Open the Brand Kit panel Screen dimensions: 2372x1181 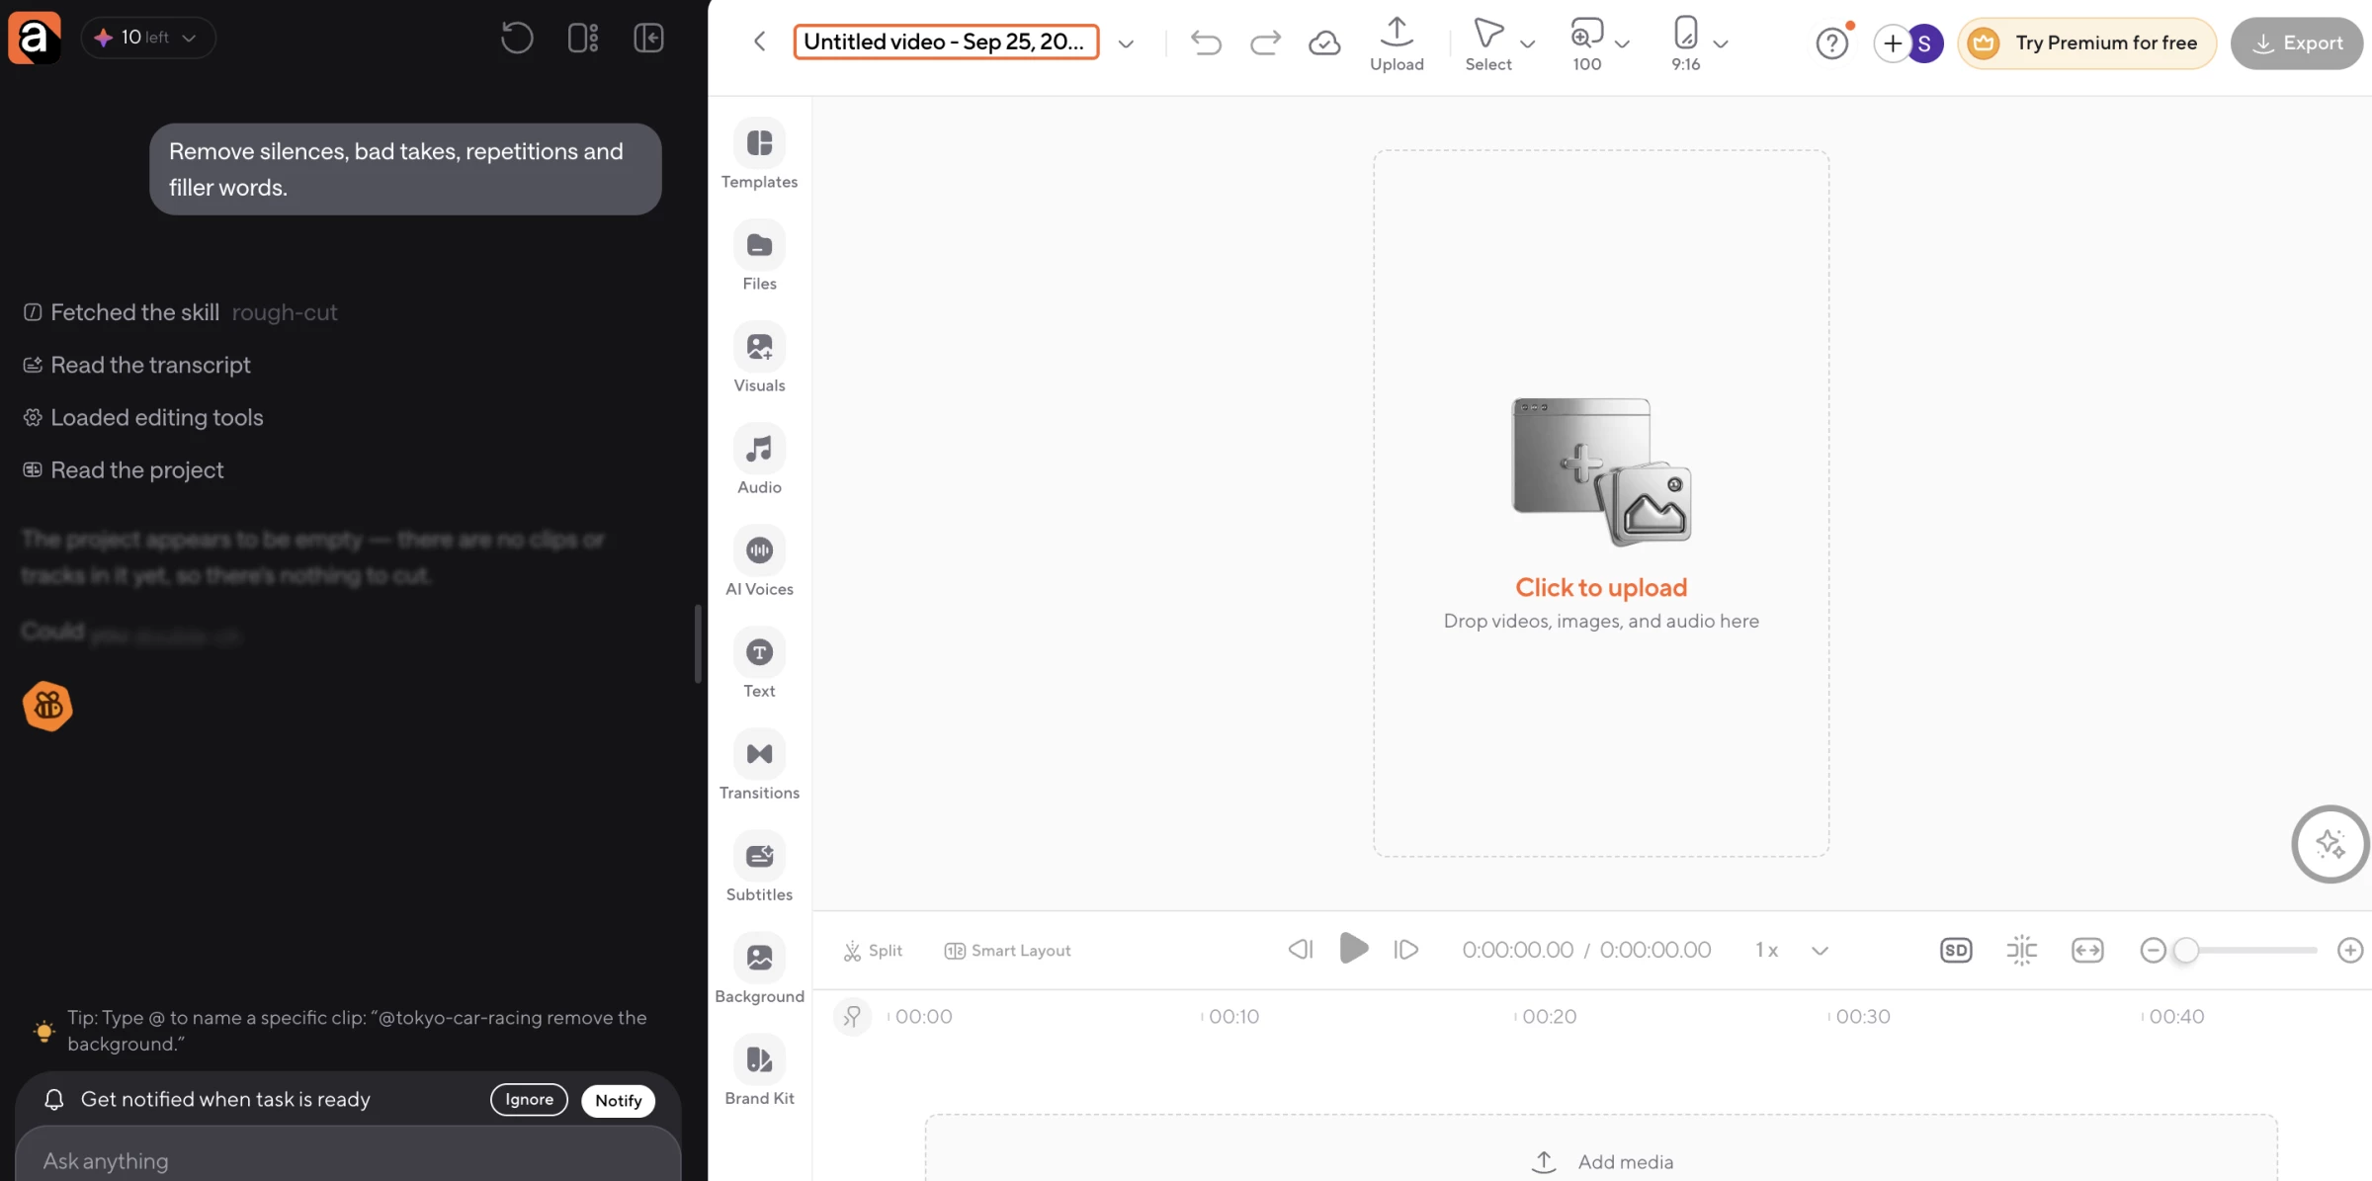coord(759,1070)
